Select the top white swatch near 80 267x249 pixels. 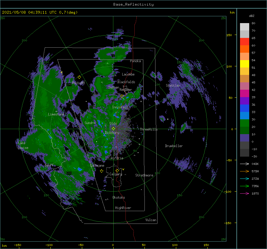click(244, 27)
